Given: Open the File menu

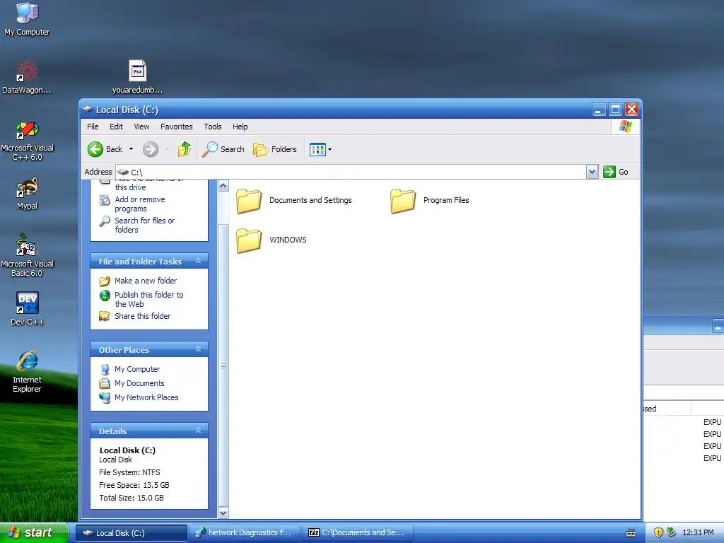Looking at the screenshot, I should [x=93, y=127].
